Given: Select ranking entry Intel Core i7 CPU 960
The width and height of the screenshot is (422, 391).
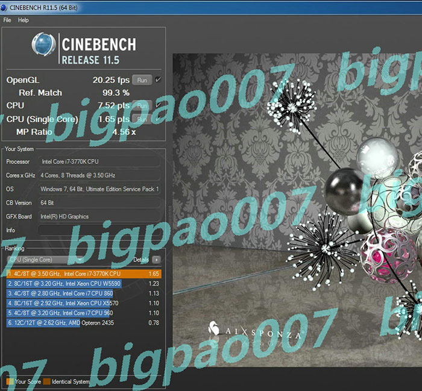Looking at the screenshot, I should [x=84, y=313].
